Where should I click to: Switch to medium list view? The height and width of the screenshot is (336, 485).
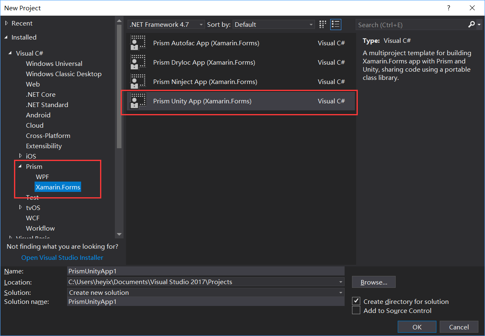(336, 24)
